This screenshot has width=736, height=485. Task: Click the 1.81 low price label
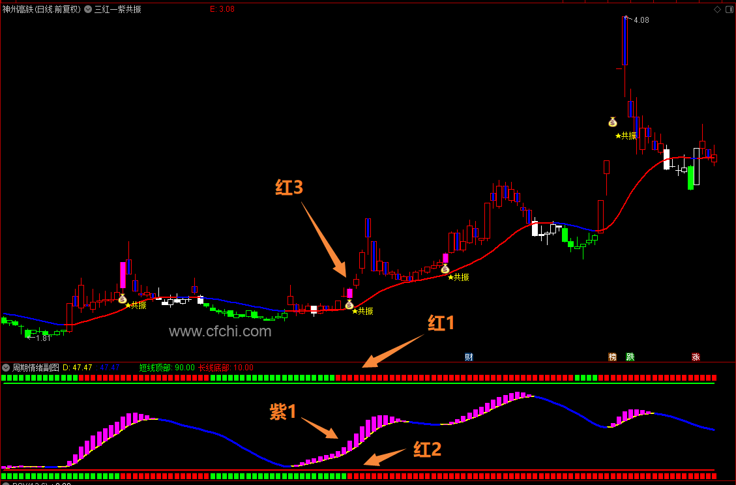[43, 338]
